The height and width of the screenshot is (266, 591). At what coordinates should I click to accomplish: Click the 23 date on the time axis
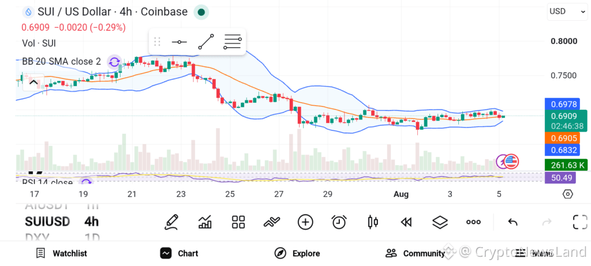(x=181, y=194)
